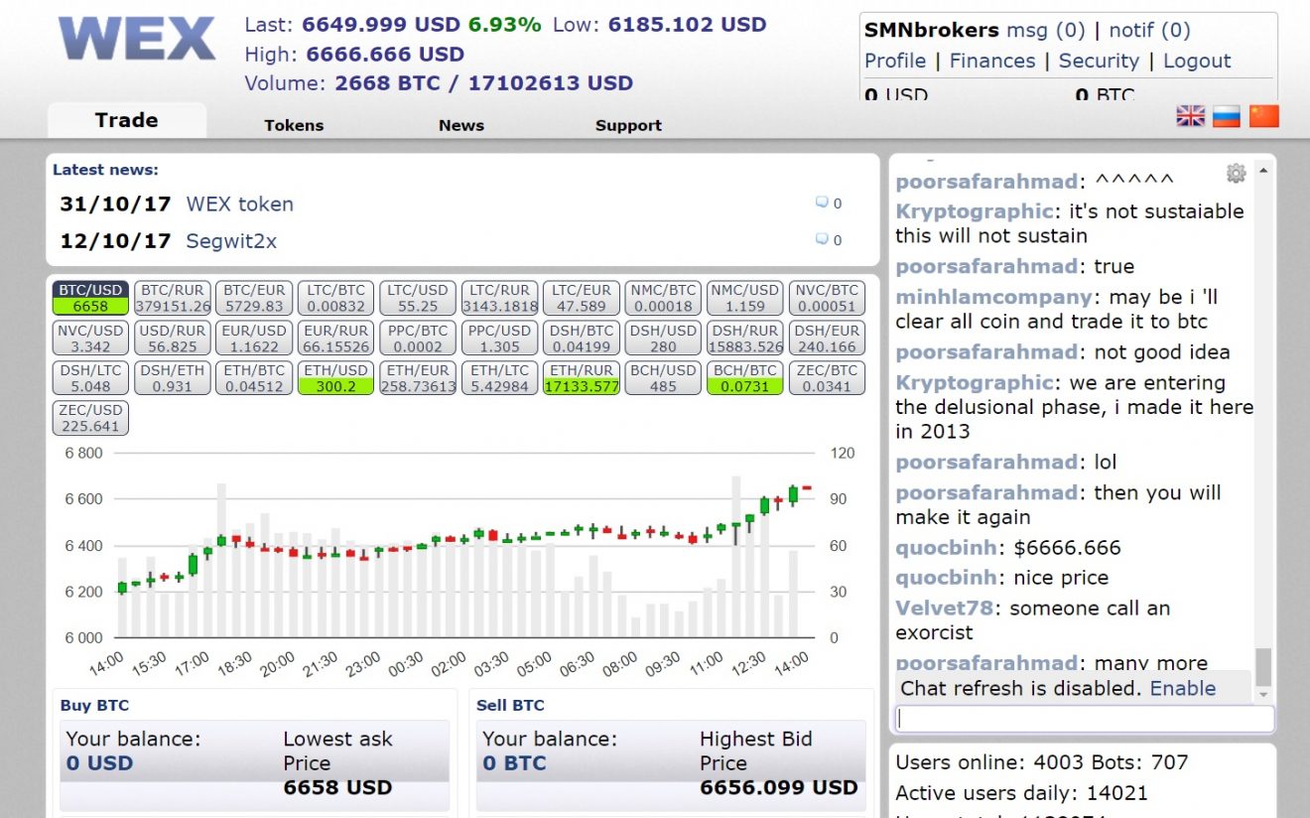The width and height of the screenshot is (1310, 818).
Task: Select the ETH/USD pair
Action: [x=335, y=377]
